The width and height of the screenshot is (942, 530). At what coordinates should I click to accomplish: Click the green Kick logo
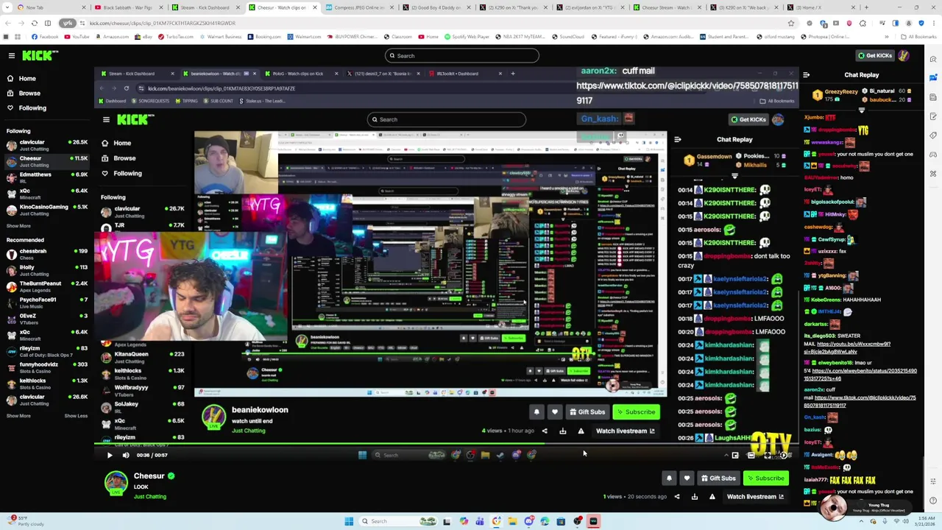[x=35, y=55]
